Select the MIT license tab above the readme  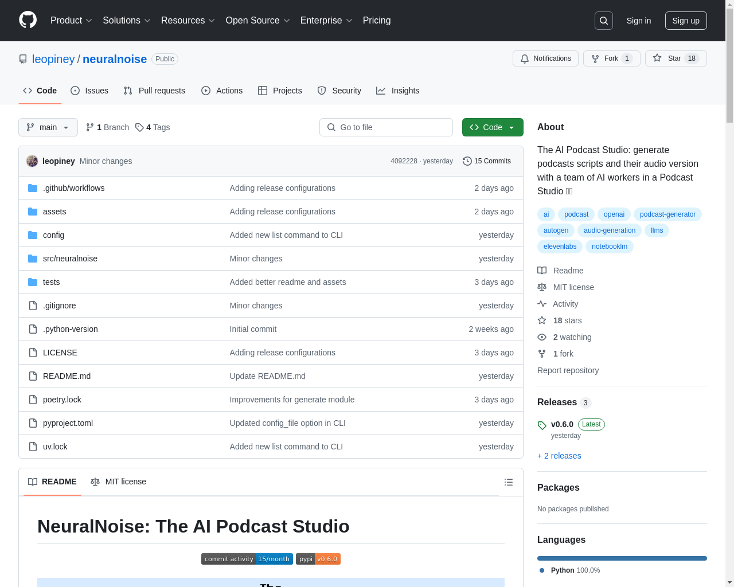coord(119,482)
